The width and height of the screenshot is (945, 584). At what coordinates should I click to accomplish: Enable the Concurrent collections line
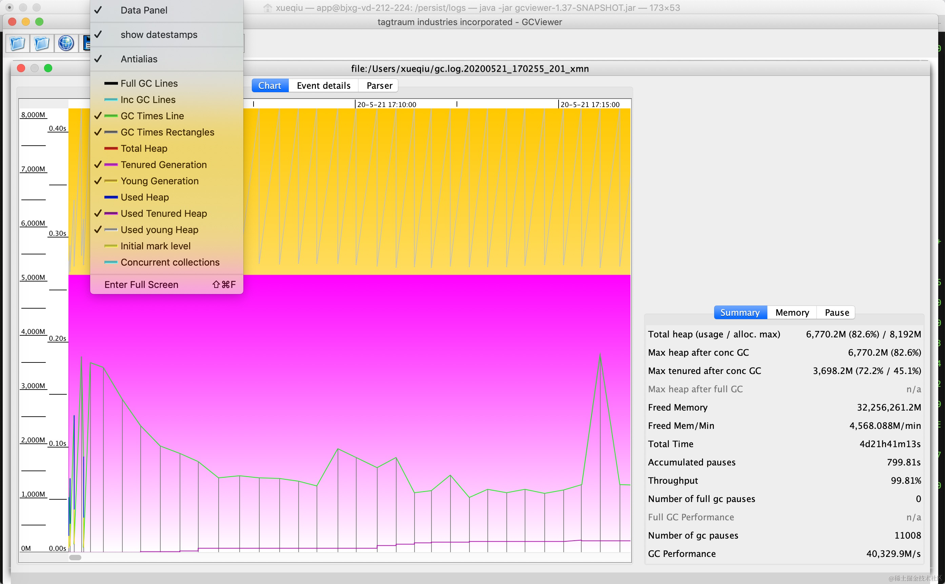[x=170, y=262]
